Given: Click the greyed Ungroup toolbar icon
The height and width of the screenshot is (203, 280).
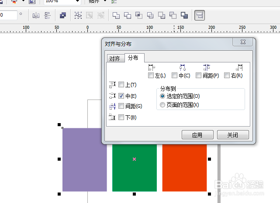Looking at the screenshot, I should 90,15.
